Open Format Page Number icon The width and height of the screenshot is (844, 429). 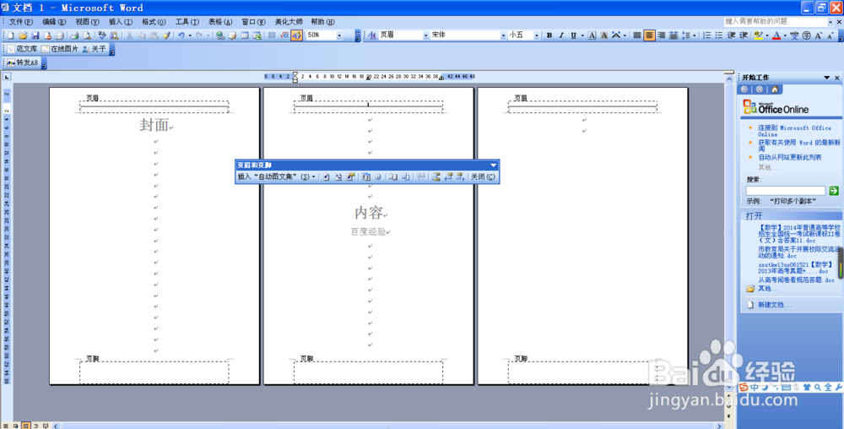(x=350, y=176)
